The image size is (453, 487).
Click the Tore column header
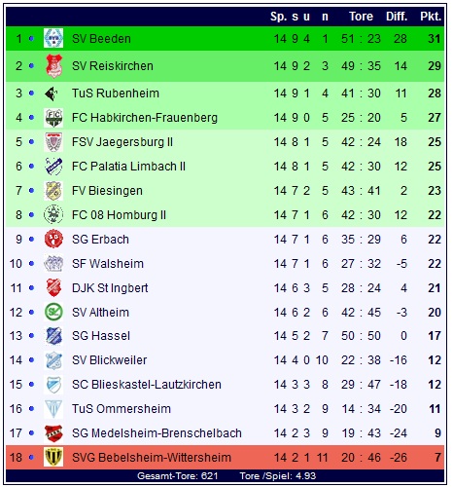point(361,17)
